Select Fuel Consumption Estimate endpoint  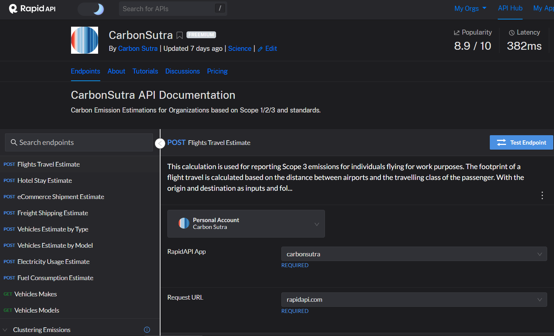point(79,278)
